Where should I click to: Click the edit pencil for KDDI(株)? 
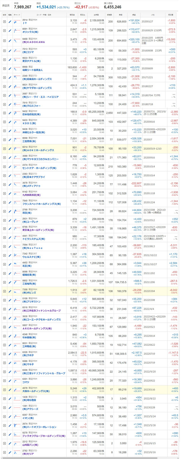coord(10,122)
